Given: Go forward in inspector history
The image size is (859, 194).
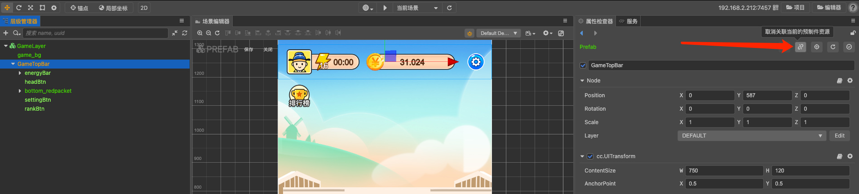Looking at the screenshot, I should coord(595,33).
